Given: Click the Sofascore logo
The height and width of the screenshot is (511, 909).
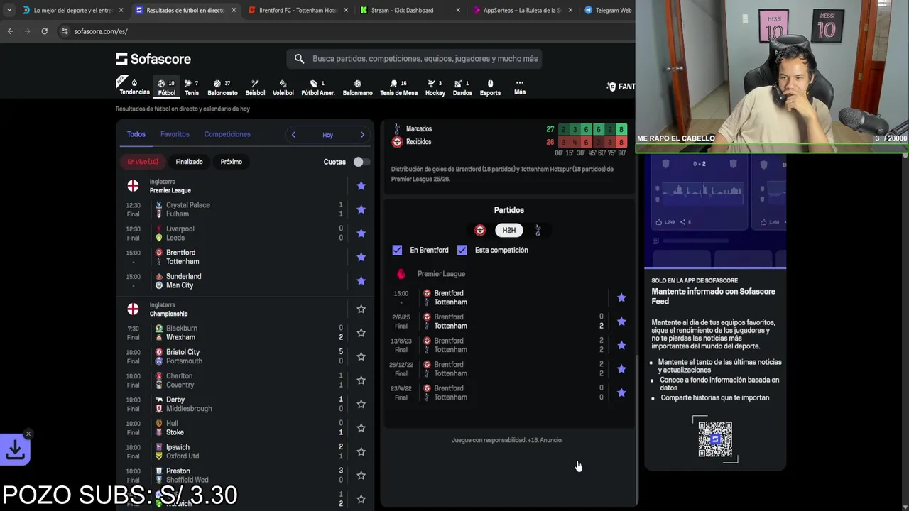Looking at the screenshot, I should pos(153,59).
